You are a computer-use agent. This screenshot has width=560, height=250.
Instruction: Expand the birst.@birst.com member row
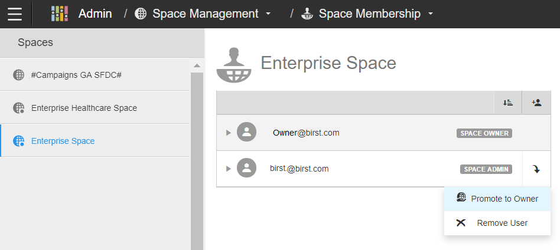(229, 169)
